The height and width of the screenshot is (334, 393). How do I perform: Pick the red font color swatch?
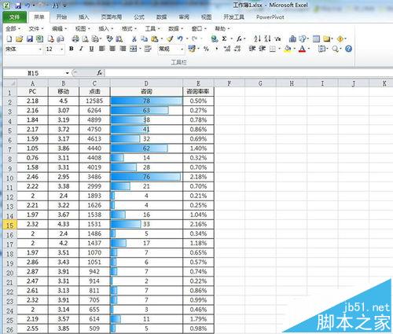[x=302, y=49]
